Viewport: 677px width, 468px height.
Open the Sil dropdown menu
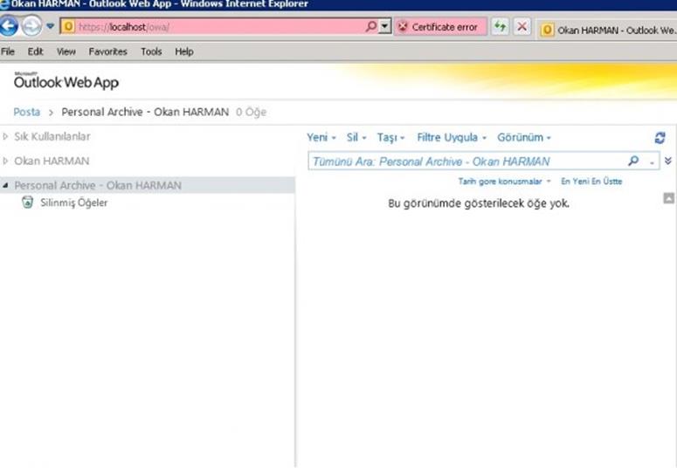(356, 137)
